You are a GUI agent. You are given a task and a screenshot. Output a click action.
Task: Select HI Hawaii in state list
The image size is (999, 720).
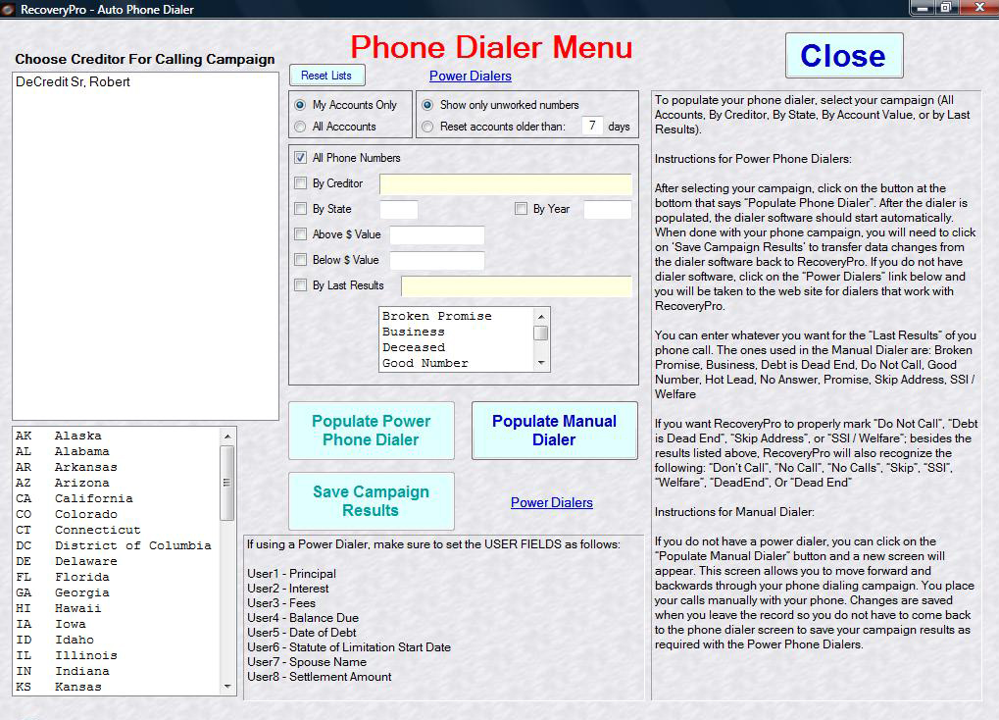pos(117,608)
